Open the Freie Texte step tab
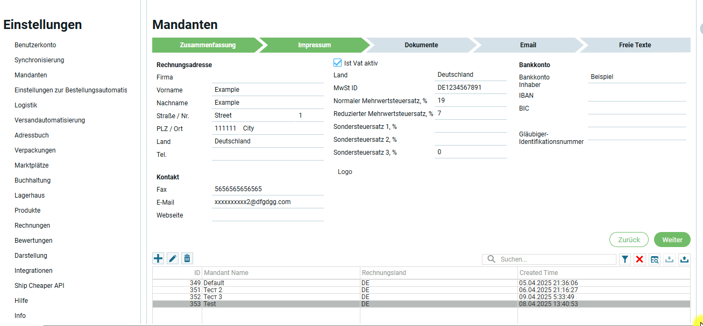Screen dimensions: 703x326 point(635,45)
